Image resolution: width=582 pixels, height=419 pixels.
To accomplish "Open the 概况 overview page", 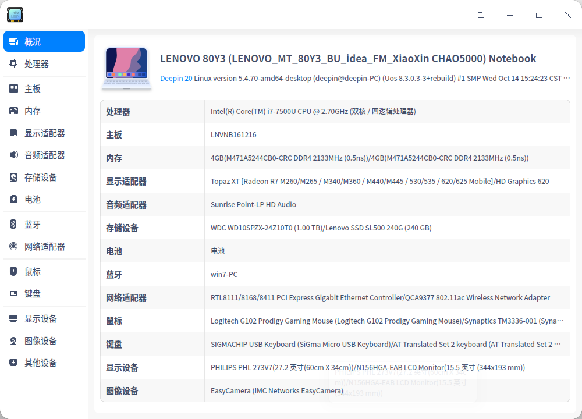I will [x=44, y=41].
